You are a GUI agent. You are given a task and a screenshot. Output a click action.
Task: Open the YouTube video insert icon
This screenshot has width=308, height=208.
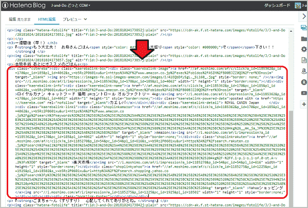pos(304,93)
